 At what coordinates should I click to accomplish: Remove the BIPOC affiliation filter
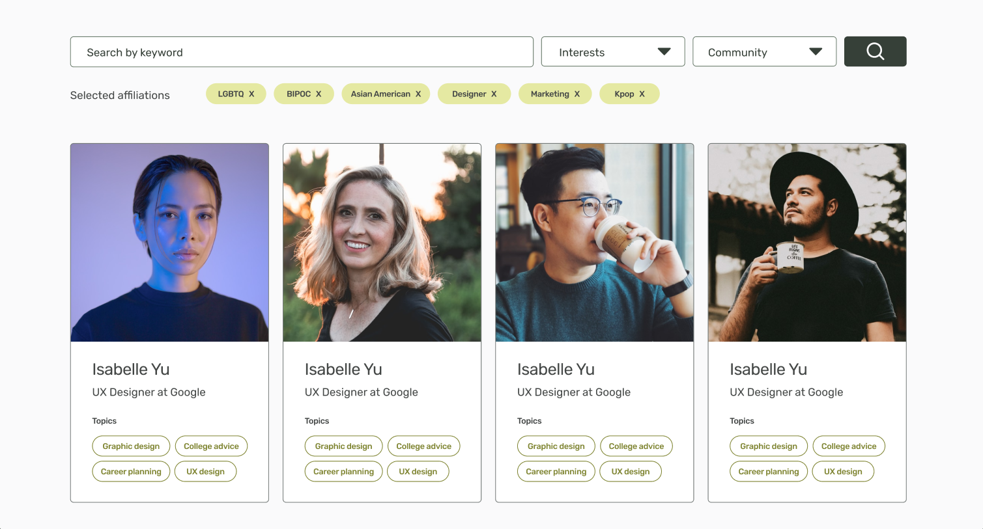pyautogui.click(x=317, y=93)
